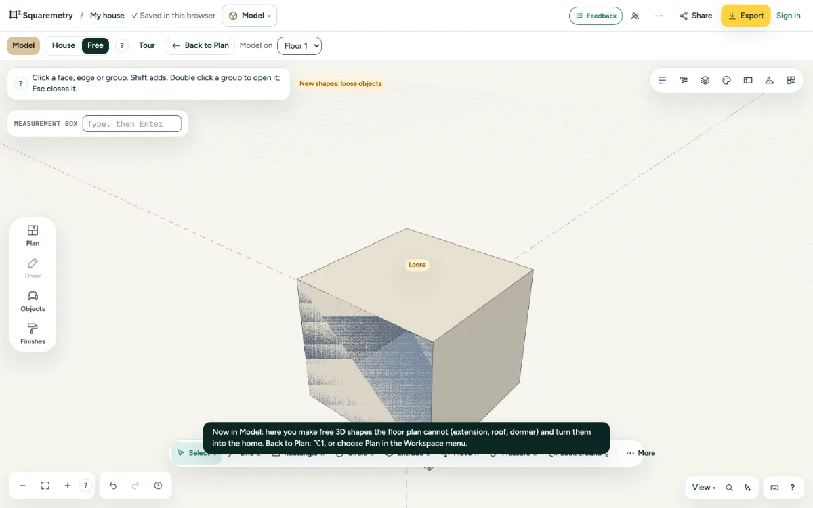813x508 pixels.
Task: Switch mode toggle to House
Action: [64, 45]
